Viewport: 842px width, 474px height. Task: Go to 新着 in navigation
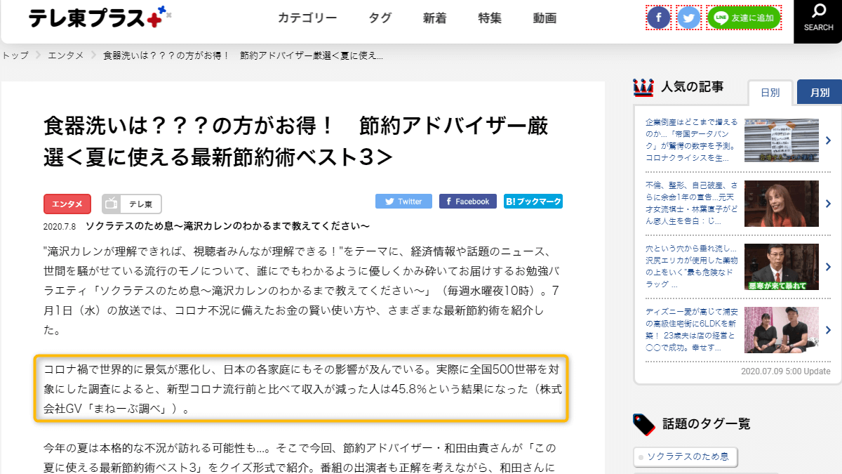click(434, 19)
